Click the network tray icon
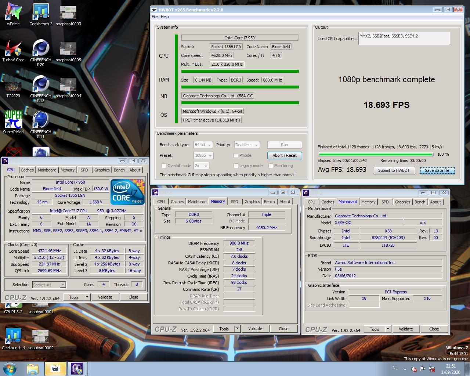The image size is (470, 376). (431, 369)
